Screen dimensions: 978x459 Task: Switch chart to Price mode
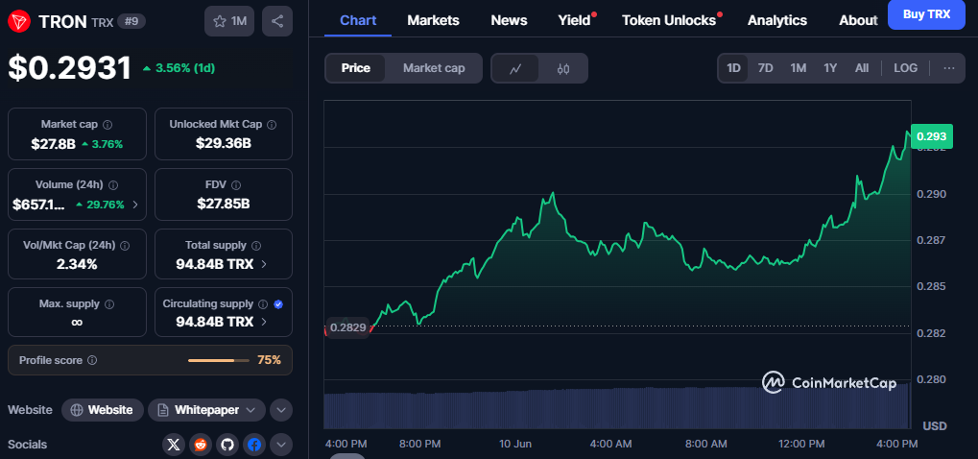click(x=355, y=68)
